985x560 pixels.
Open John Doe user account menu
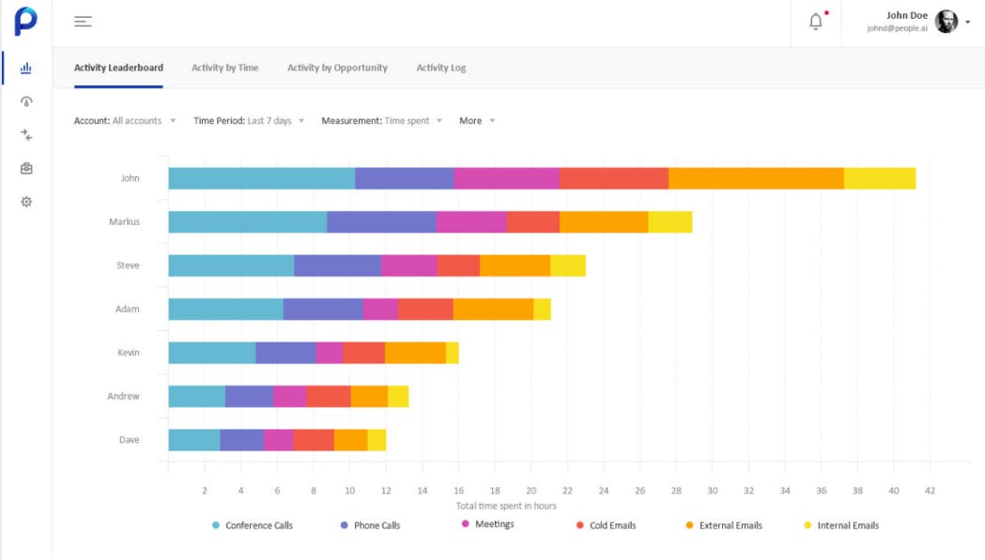click(x=967, y=23)
